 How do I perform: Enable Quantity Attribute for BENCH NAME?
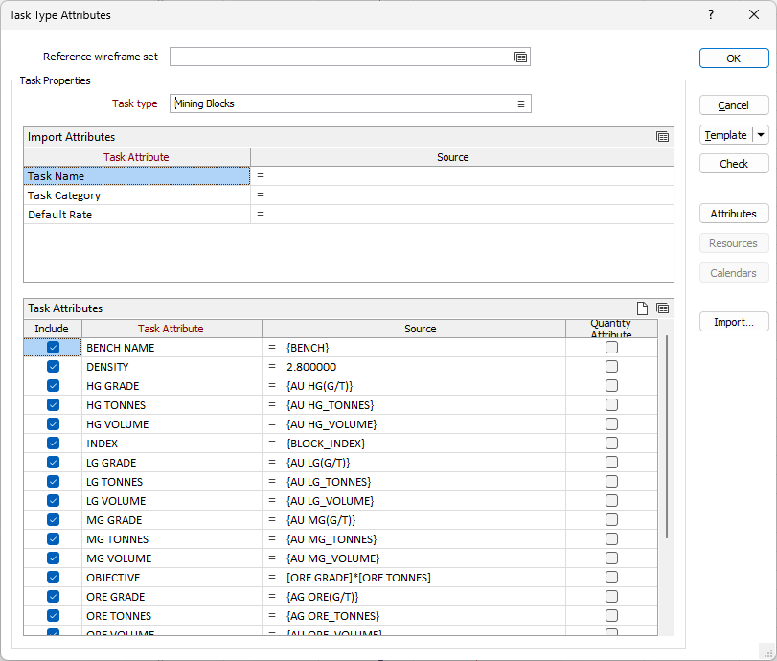pos(611,348)
